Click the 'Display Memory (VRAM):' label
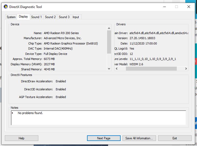The height and width of the screenshot is (146, 197). coord(26,64)
